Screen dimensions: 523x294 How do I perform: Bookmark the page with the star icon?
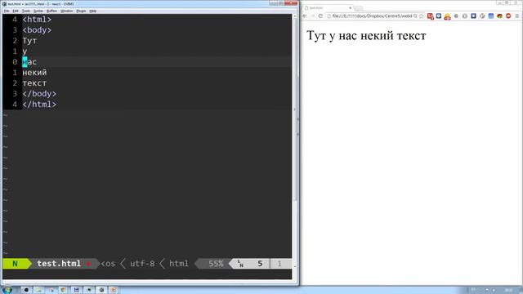422,16
